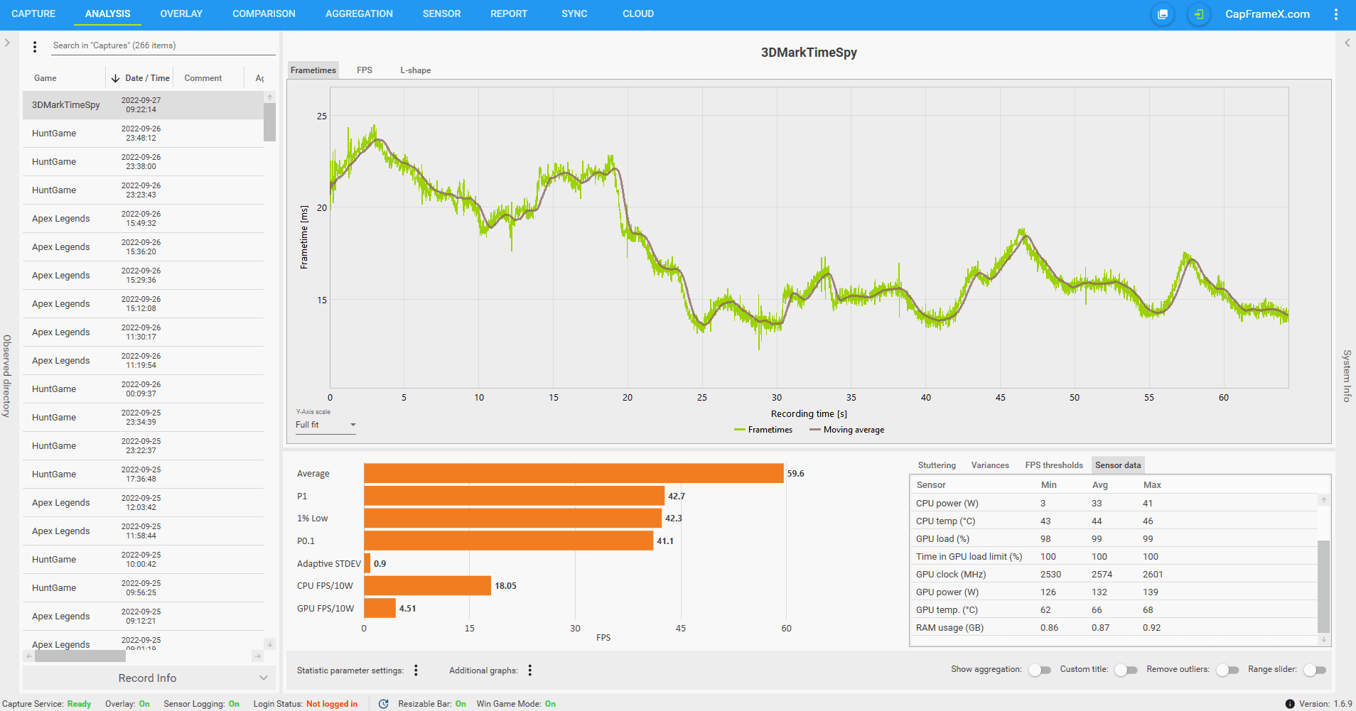Screen dimensions: 1356x711
Task: Click the GPU clock (MHz) sensor row
Action: tap(1114, 575)
